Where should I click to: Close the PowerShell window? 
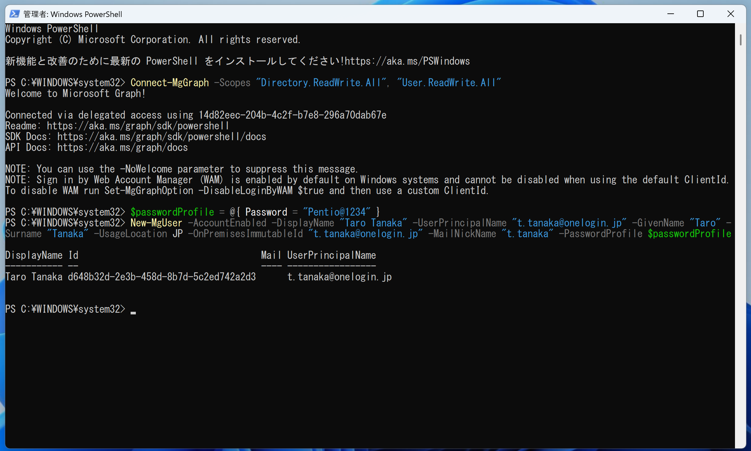click(x=731, y=14)
